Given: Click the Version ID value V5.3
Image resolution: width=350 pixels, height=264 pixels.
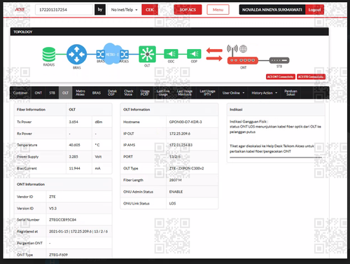Looking at the screenshot, I should coord(52,208).
